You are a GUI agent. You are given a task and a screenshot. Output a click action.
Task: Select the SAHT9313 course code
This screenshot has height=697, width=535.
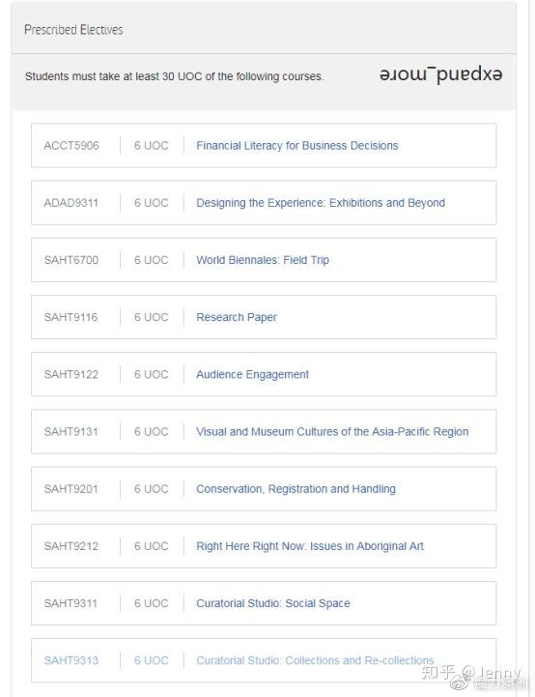pos(71,660)
